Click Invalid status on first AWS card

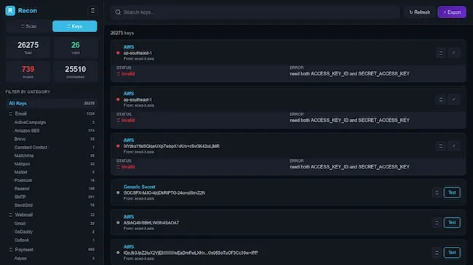tap(126, 74)
